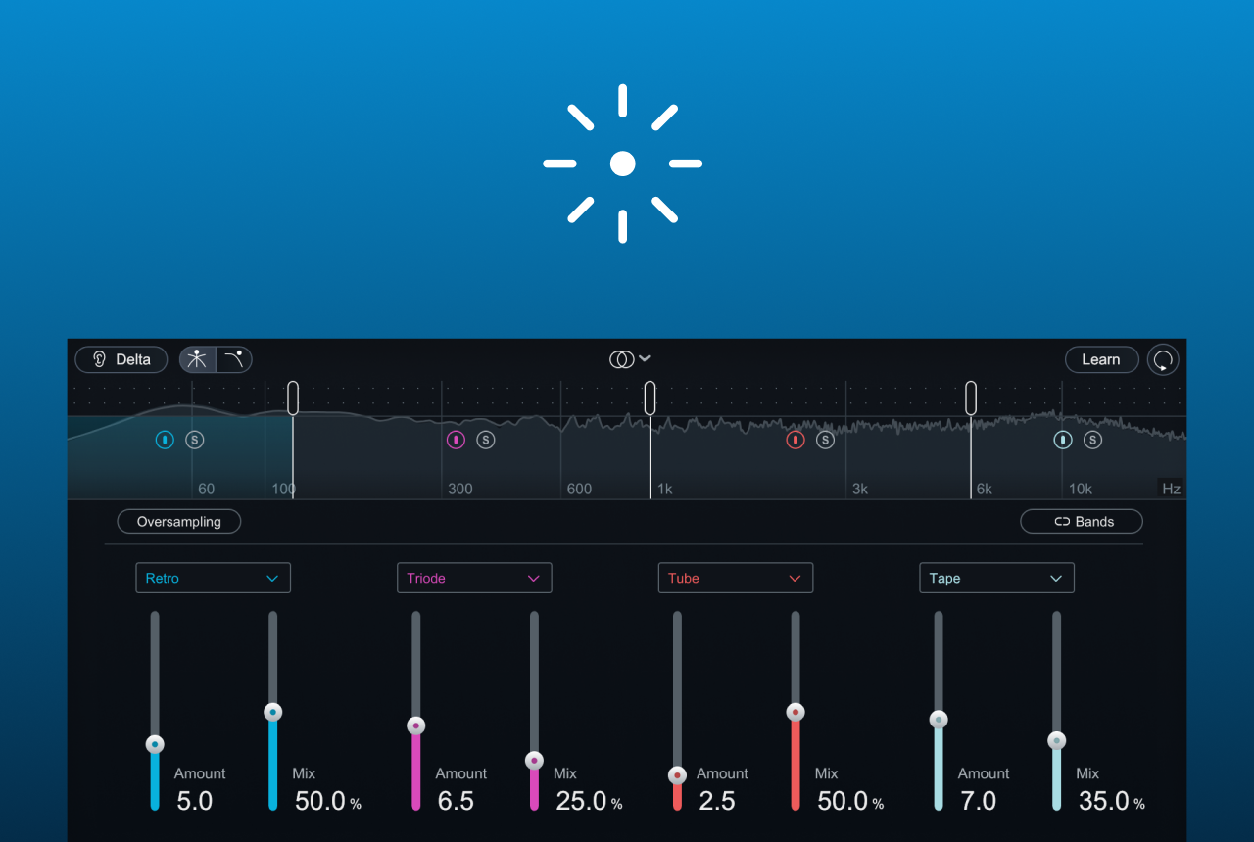Image resolution: width=1254 pixels, height=842 pixels.
Task: Toggle the Delta listen button
Action: (121, 359)
